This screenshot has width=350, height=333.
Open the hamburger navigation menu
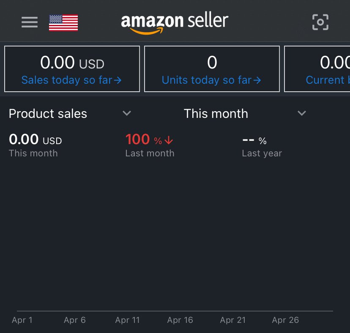pyautogui.click(x=30, y=22)
